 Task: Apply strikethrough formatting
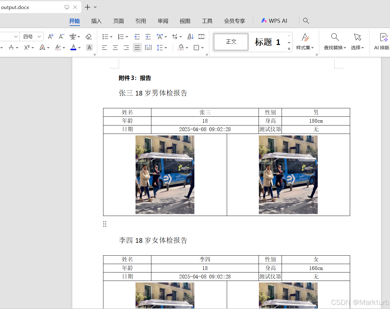tap(11, 47)
